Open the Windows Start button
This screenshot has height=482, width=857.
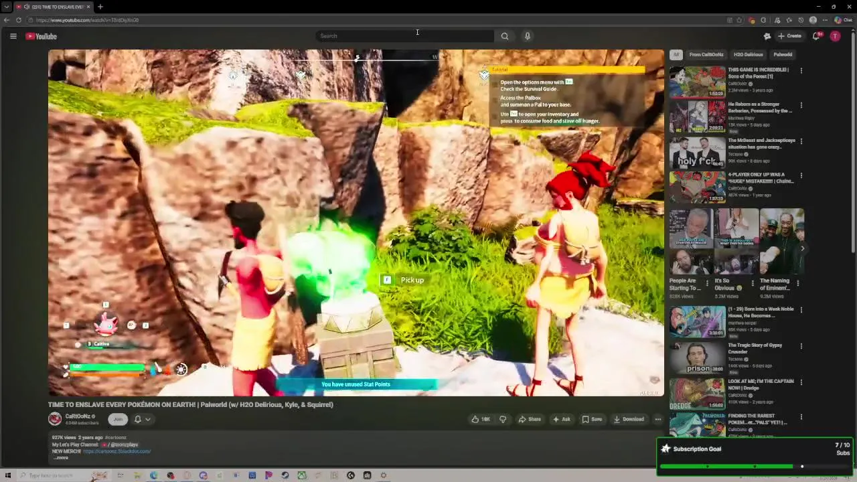8,475
